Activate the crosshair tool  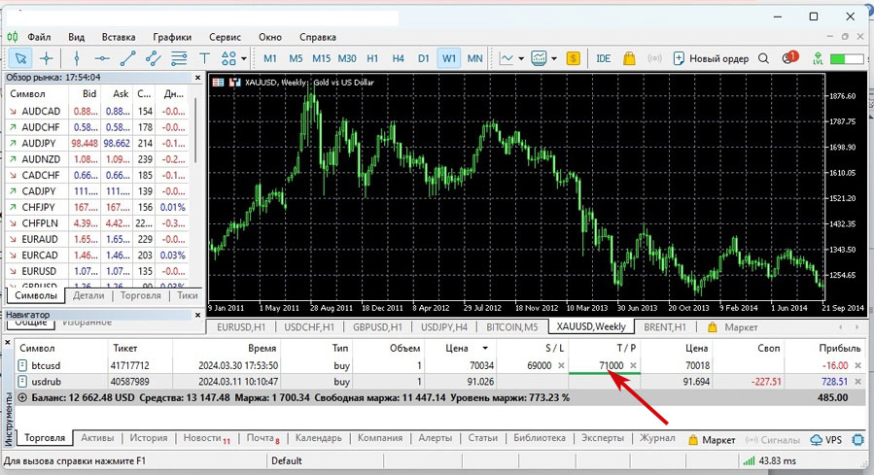point(47,58)
